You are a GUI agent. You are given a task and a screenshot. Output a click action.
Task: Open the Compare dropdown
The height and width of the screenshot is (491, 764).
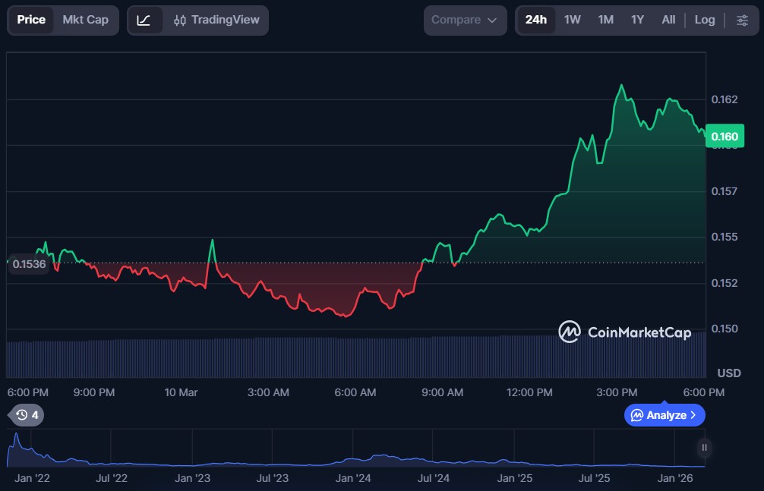point(464,20)
